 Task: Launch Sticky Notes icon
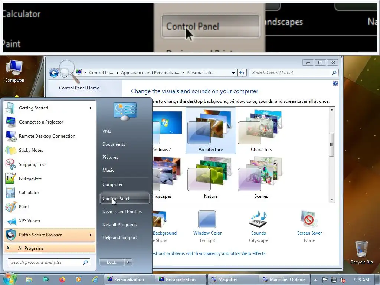11,150
